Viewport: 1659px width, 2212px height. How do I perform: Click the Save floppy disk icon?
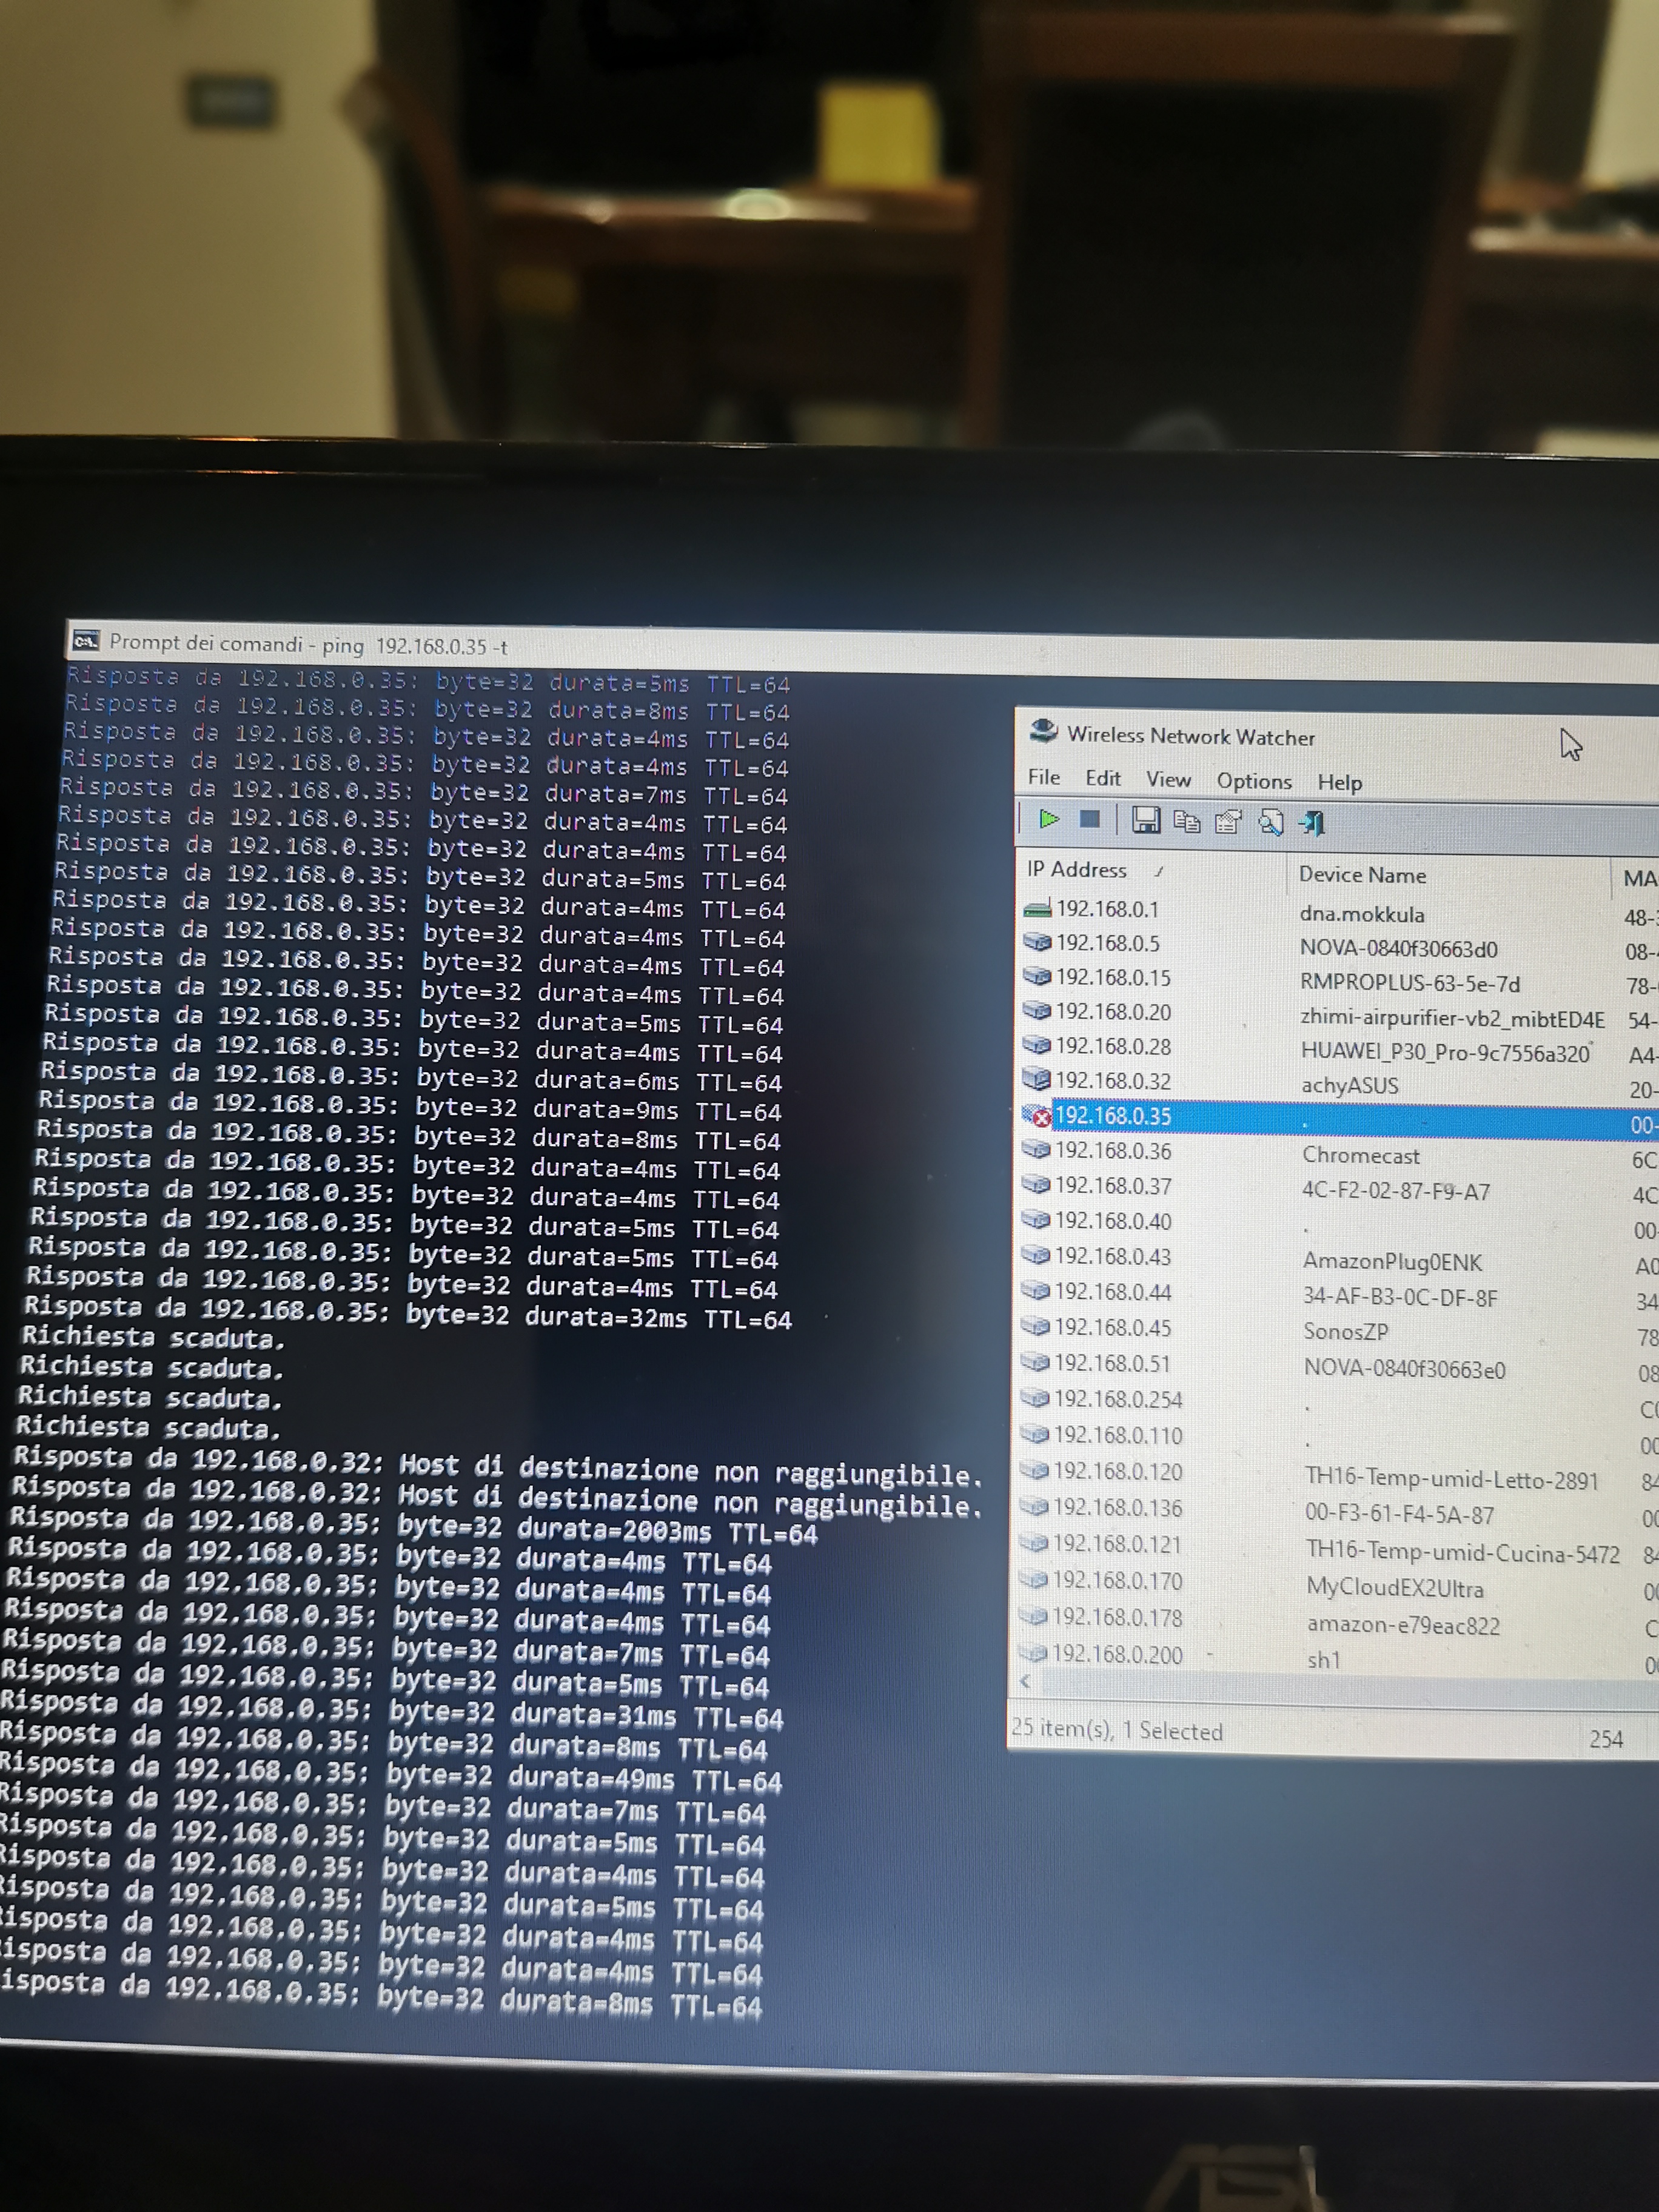1145,821
